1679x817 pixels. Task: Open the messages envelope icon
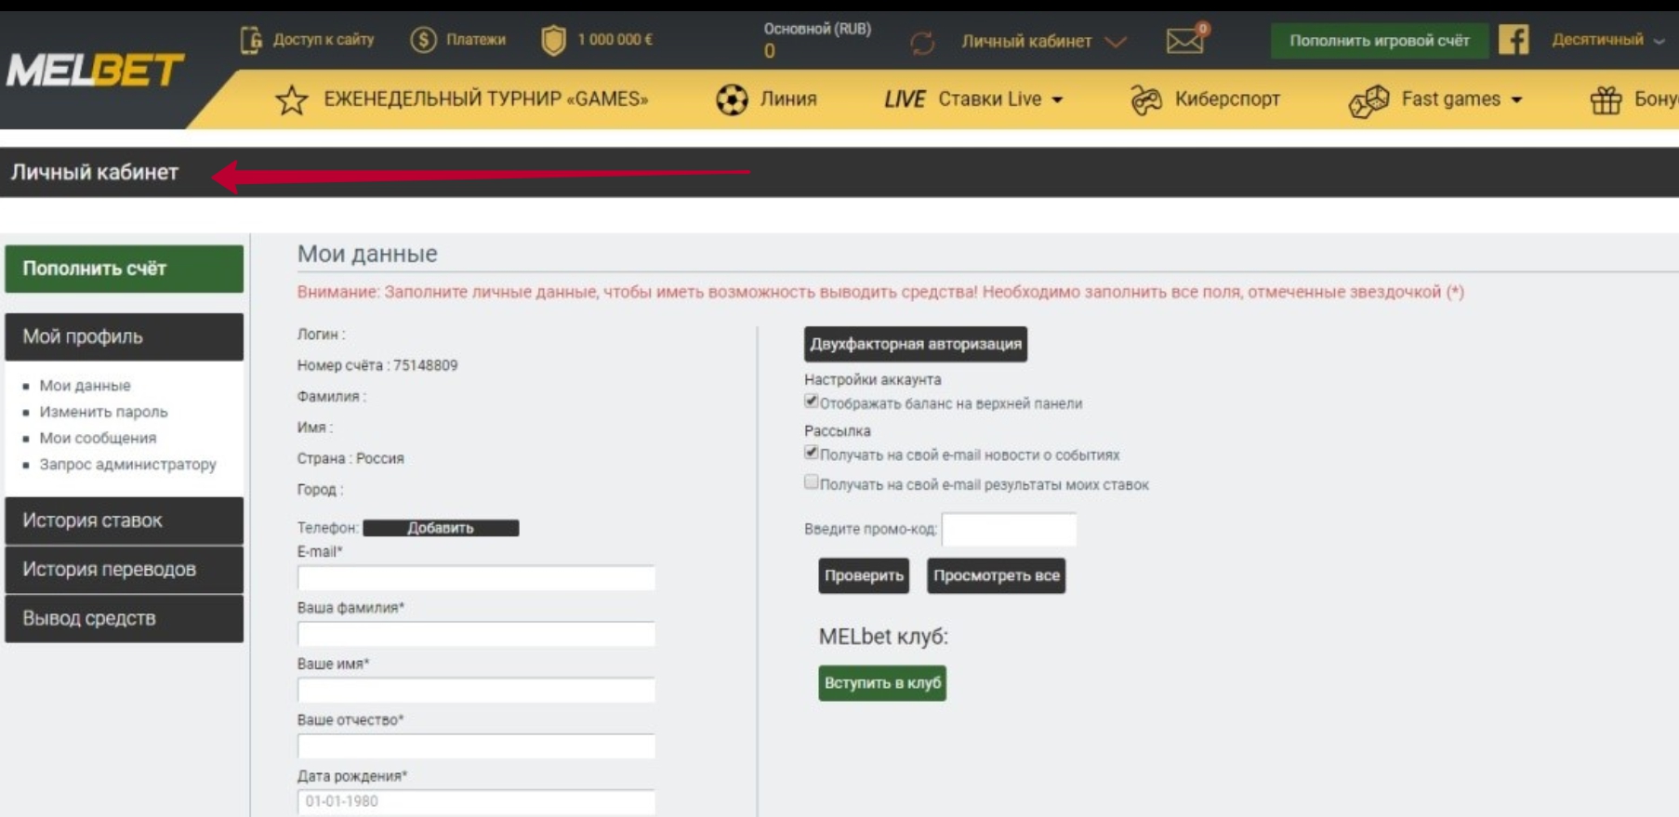(x=1185, y=40)
